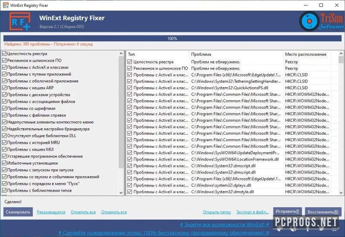Uncheck Проблемы с кешем MUI
345x237 pixels.
pos(4,149)
